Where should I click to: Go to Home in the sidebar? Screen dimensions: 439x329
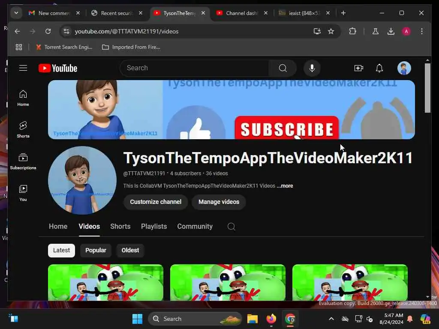[23, 98]
